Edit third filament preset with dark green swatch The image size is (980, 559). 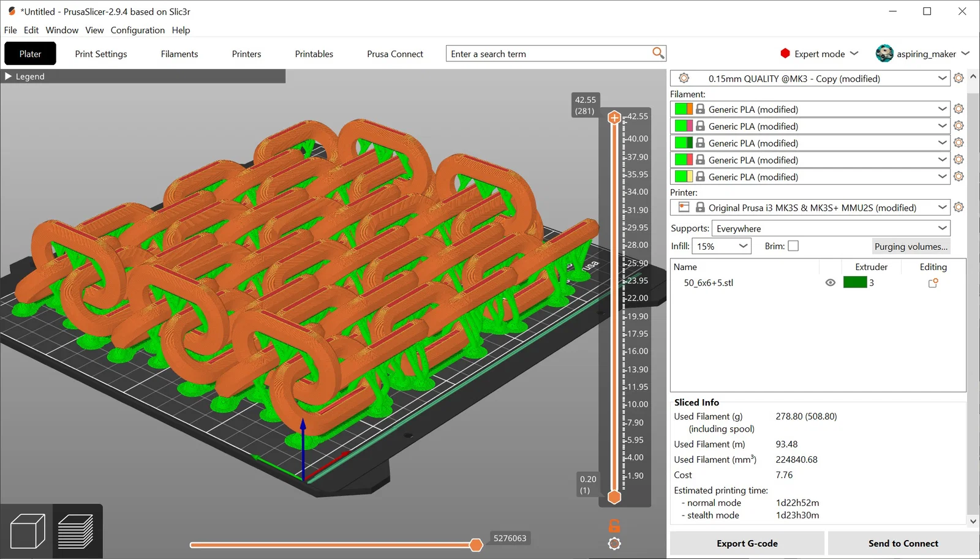click(x=959, y=142)
